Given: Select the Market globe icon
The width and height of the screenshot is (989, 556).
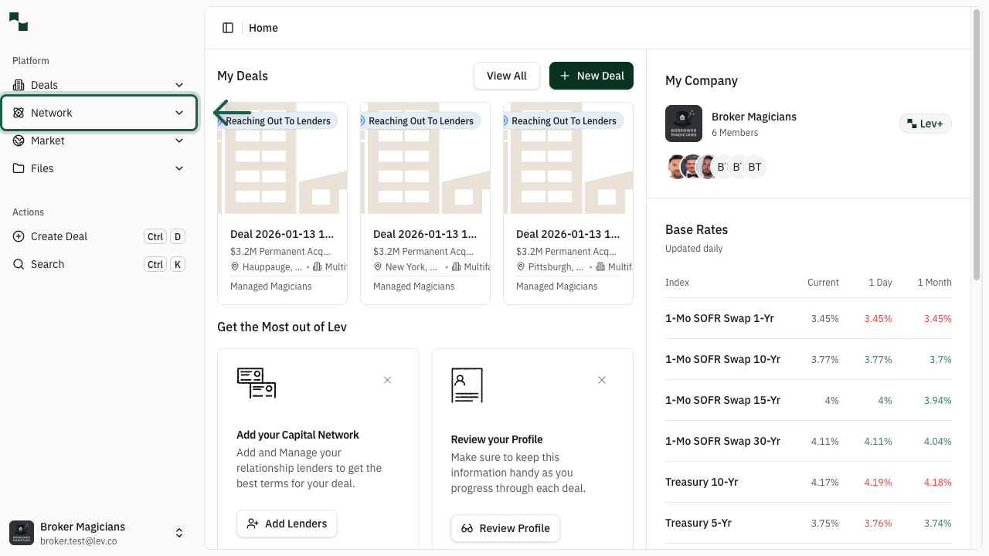Looking at the screenshot, I should (17, 141).
